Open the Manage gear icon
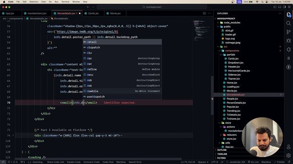The image size is (293, 164). [288, 155]
